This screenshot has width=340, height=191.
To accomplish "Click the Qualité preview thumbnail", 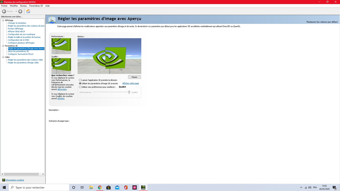I will (x=61, y=66).
